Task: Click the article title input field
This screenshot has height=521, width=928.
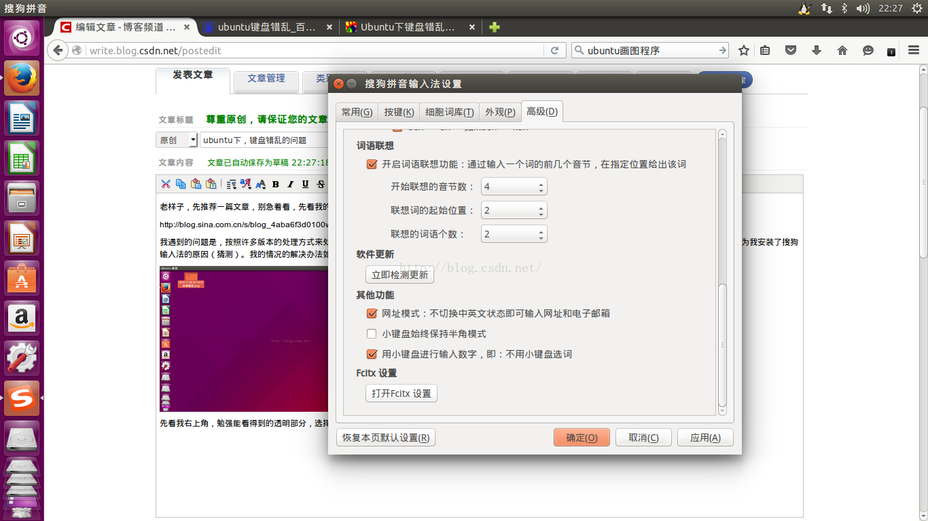Action: (x=264, y=140)
